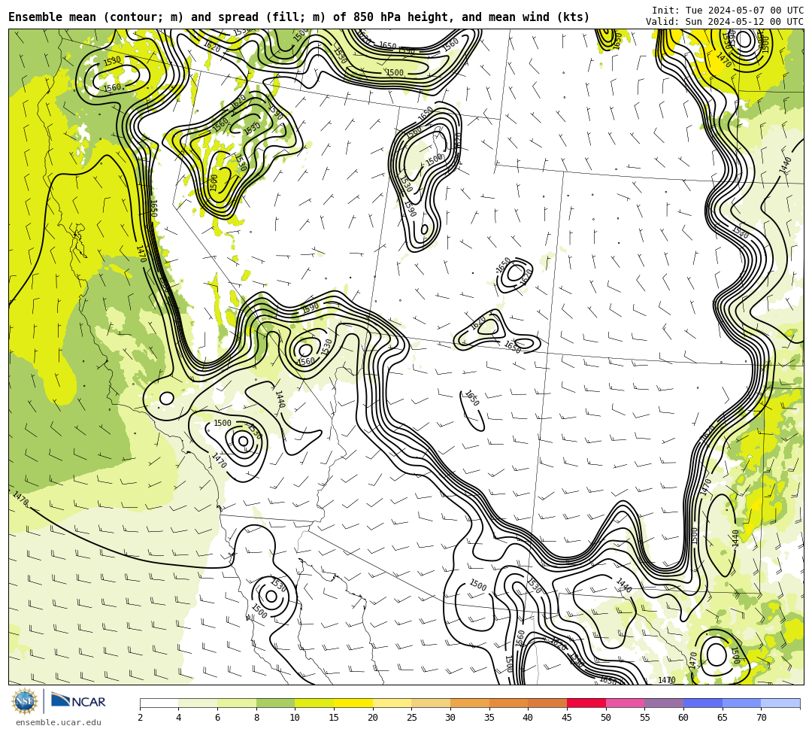812x732 pixels.
Task: Click the colorbar tick label 20
Action: 373,718
